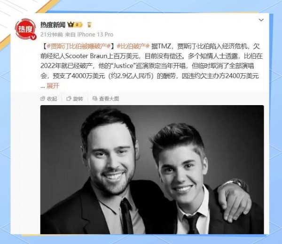
Task: Open hashtag #比伯破产#
Action: coord(133,46)
